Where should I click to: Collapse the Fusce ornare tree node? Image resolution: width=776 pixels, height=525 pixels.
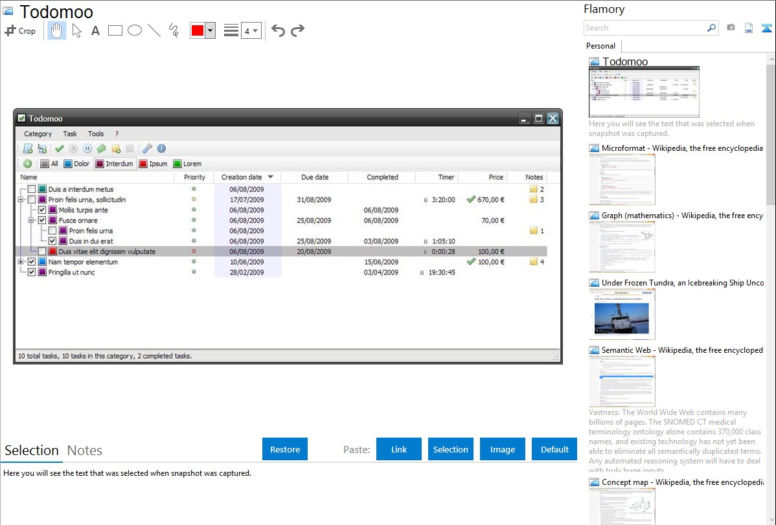31,220
